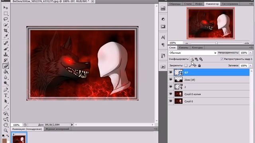Switch to the Инфо tab
Viewport: 255px width, 143px height.
199,4
